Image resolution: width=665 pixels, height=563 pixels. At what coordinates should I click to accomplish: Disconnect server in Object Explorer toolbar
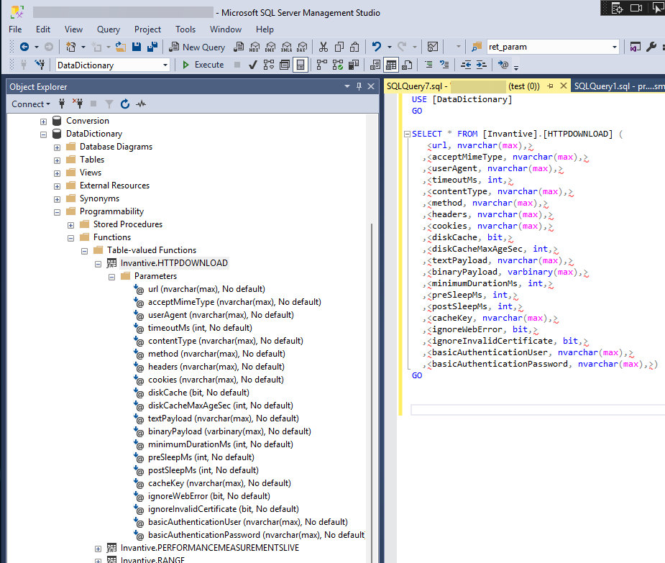(78, 104)
